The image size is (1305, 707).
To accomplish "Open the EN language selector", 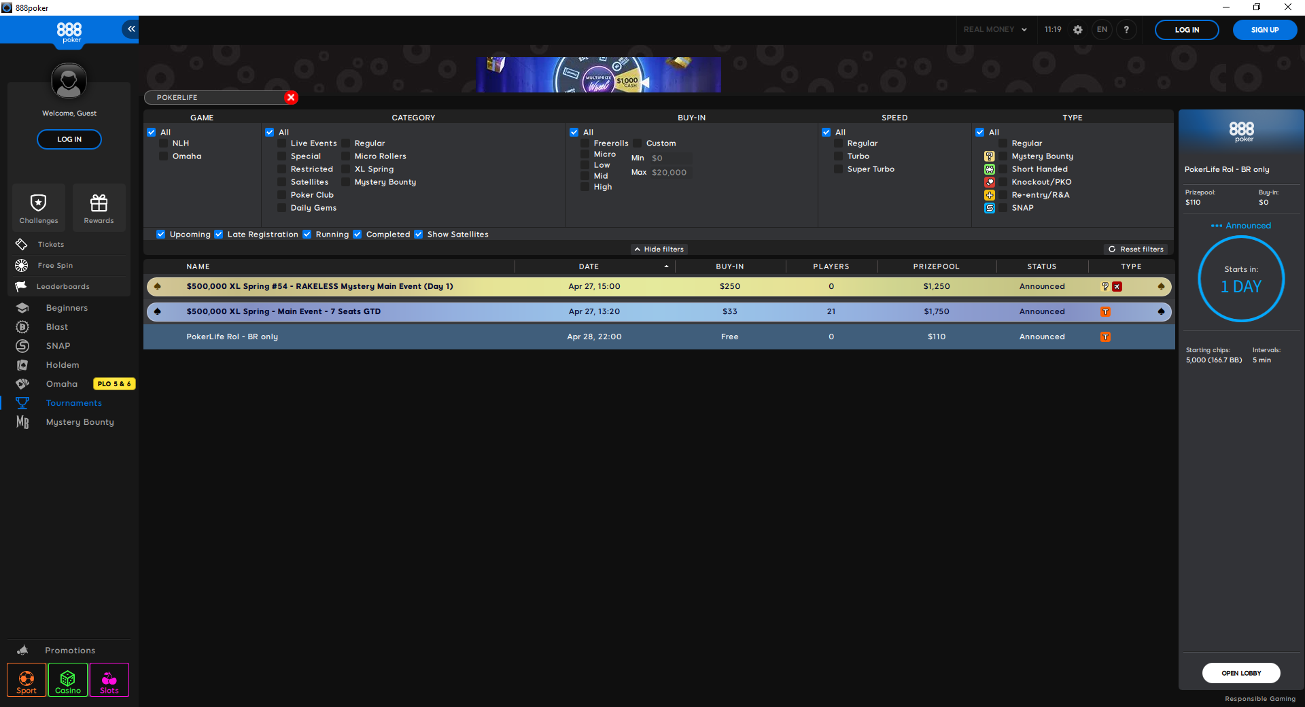I will [1102, 30].
